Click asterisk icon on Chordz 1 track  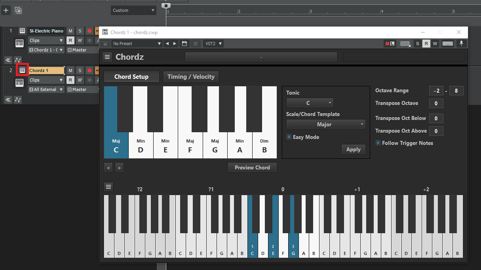(89, 80)
